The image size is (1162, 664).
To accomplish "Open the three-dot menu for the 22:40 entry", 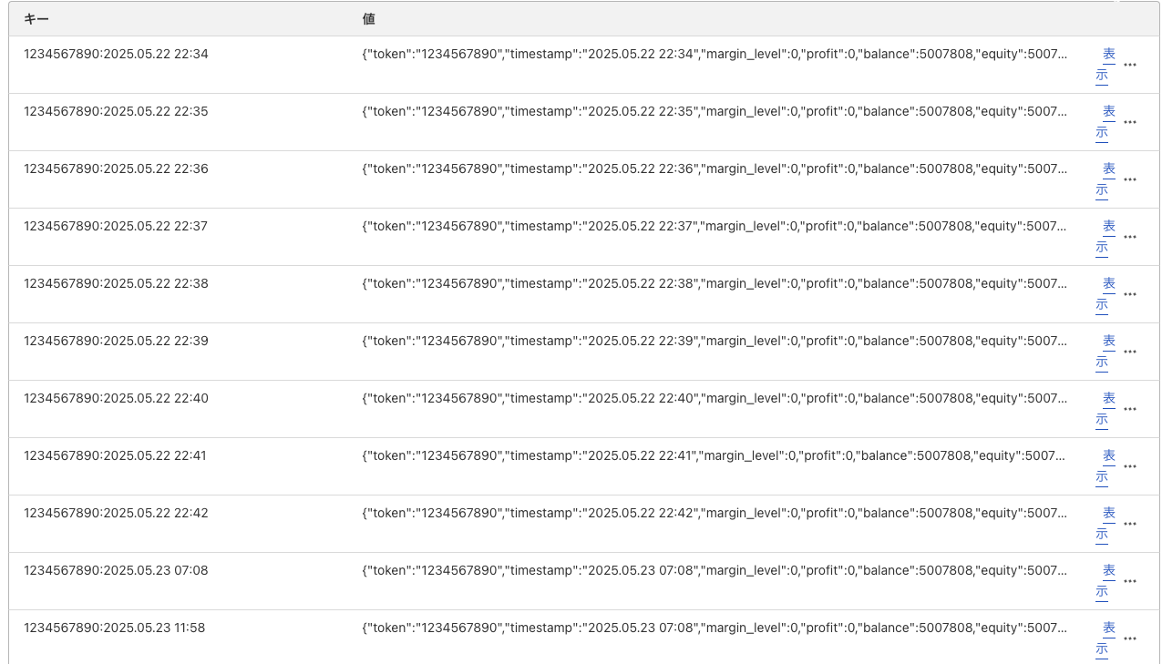I will point(1130,409).
